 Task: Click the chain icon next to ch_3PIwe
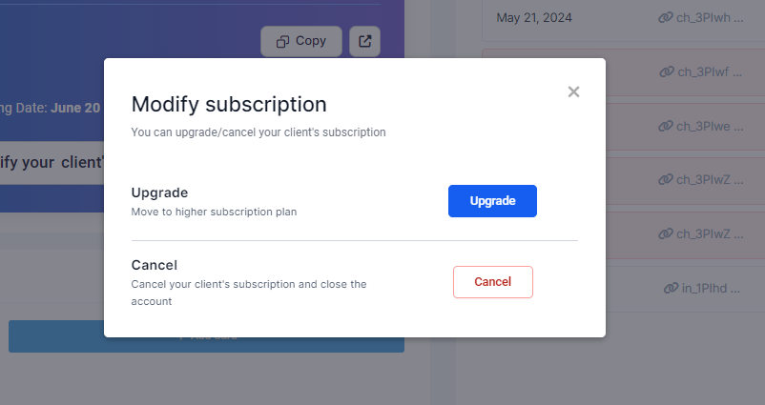(666, 126)
